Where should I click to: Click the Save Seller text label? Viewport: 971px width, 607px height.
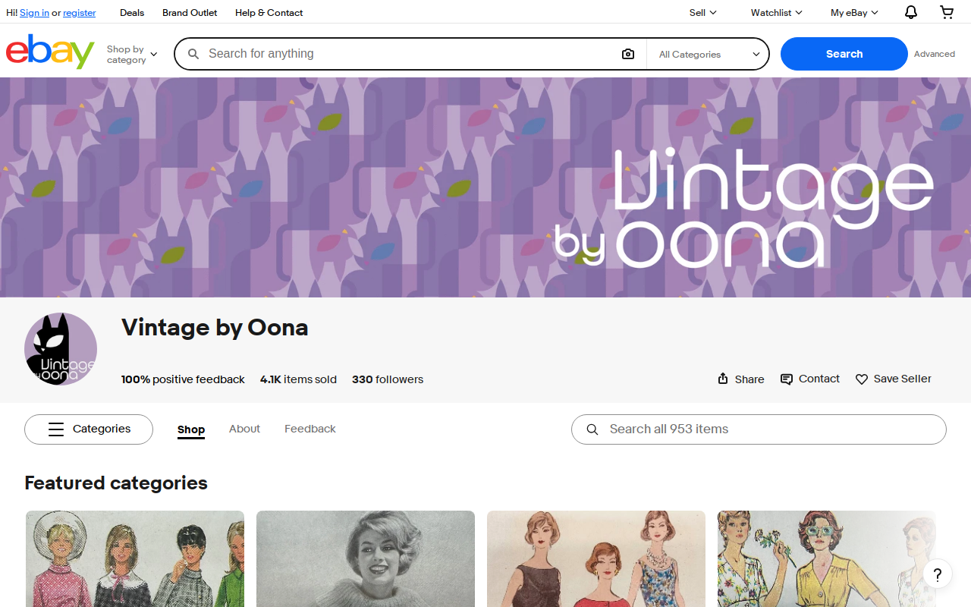click(903, 379)
